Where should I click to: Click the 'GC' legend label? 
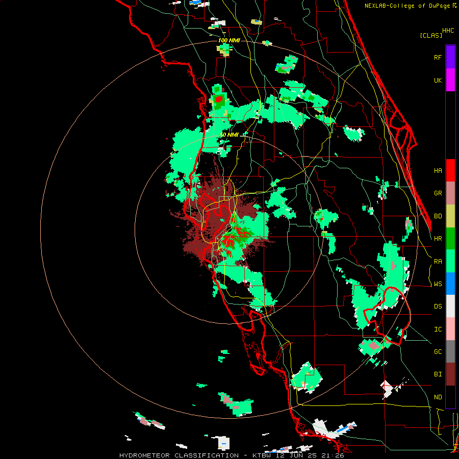coord(438,352)
